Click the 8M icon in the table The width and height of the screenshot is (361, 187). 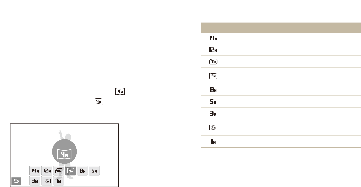click(x=213, y=90)
